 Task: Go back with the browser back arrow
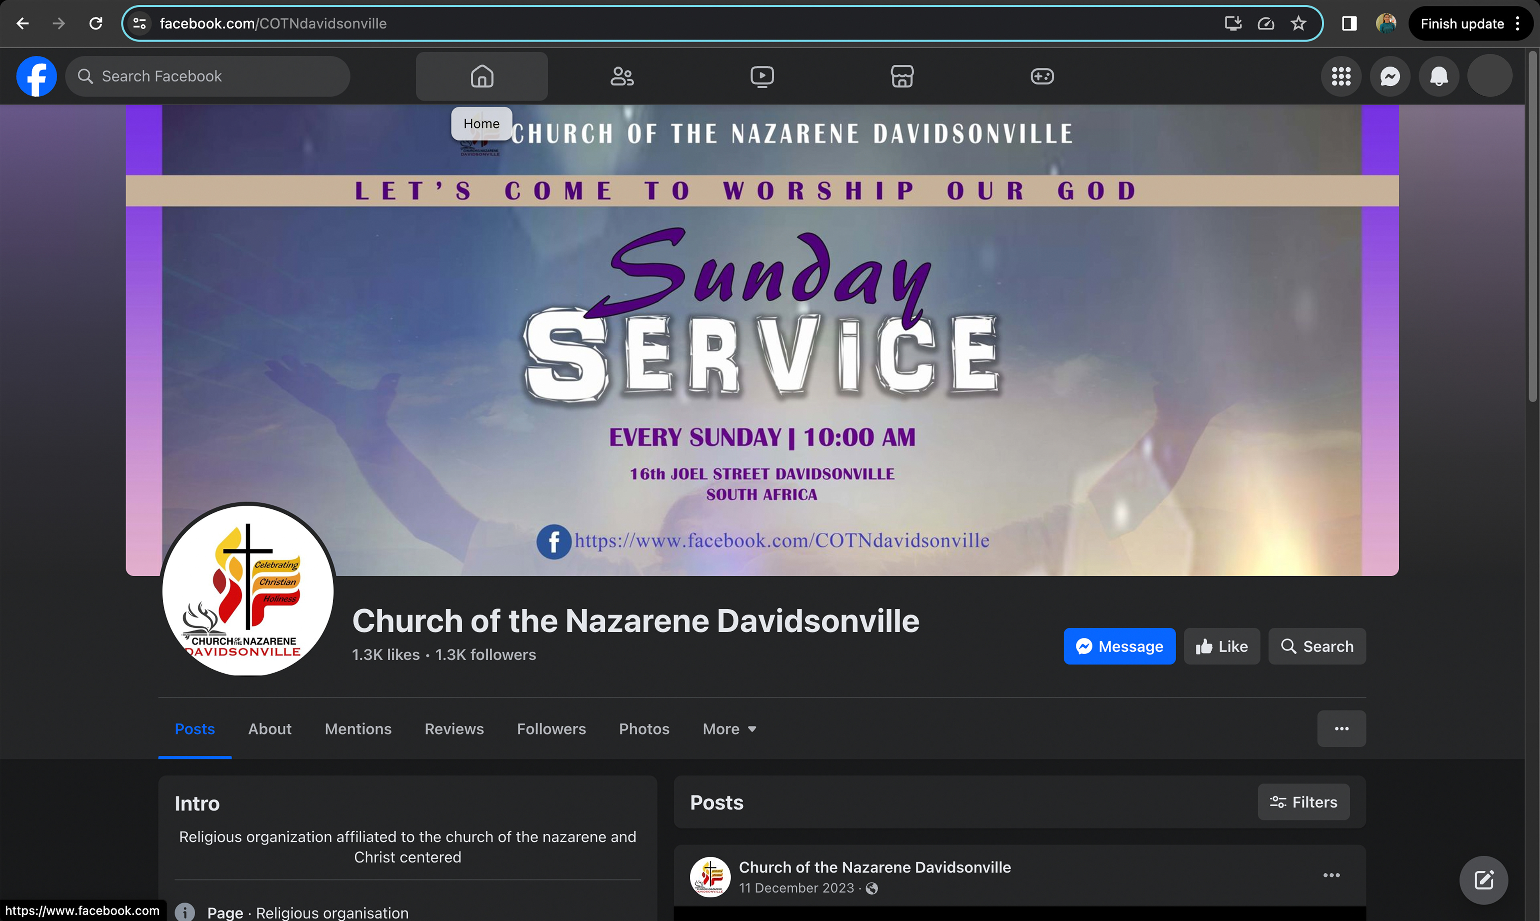(x=23, y=24)
